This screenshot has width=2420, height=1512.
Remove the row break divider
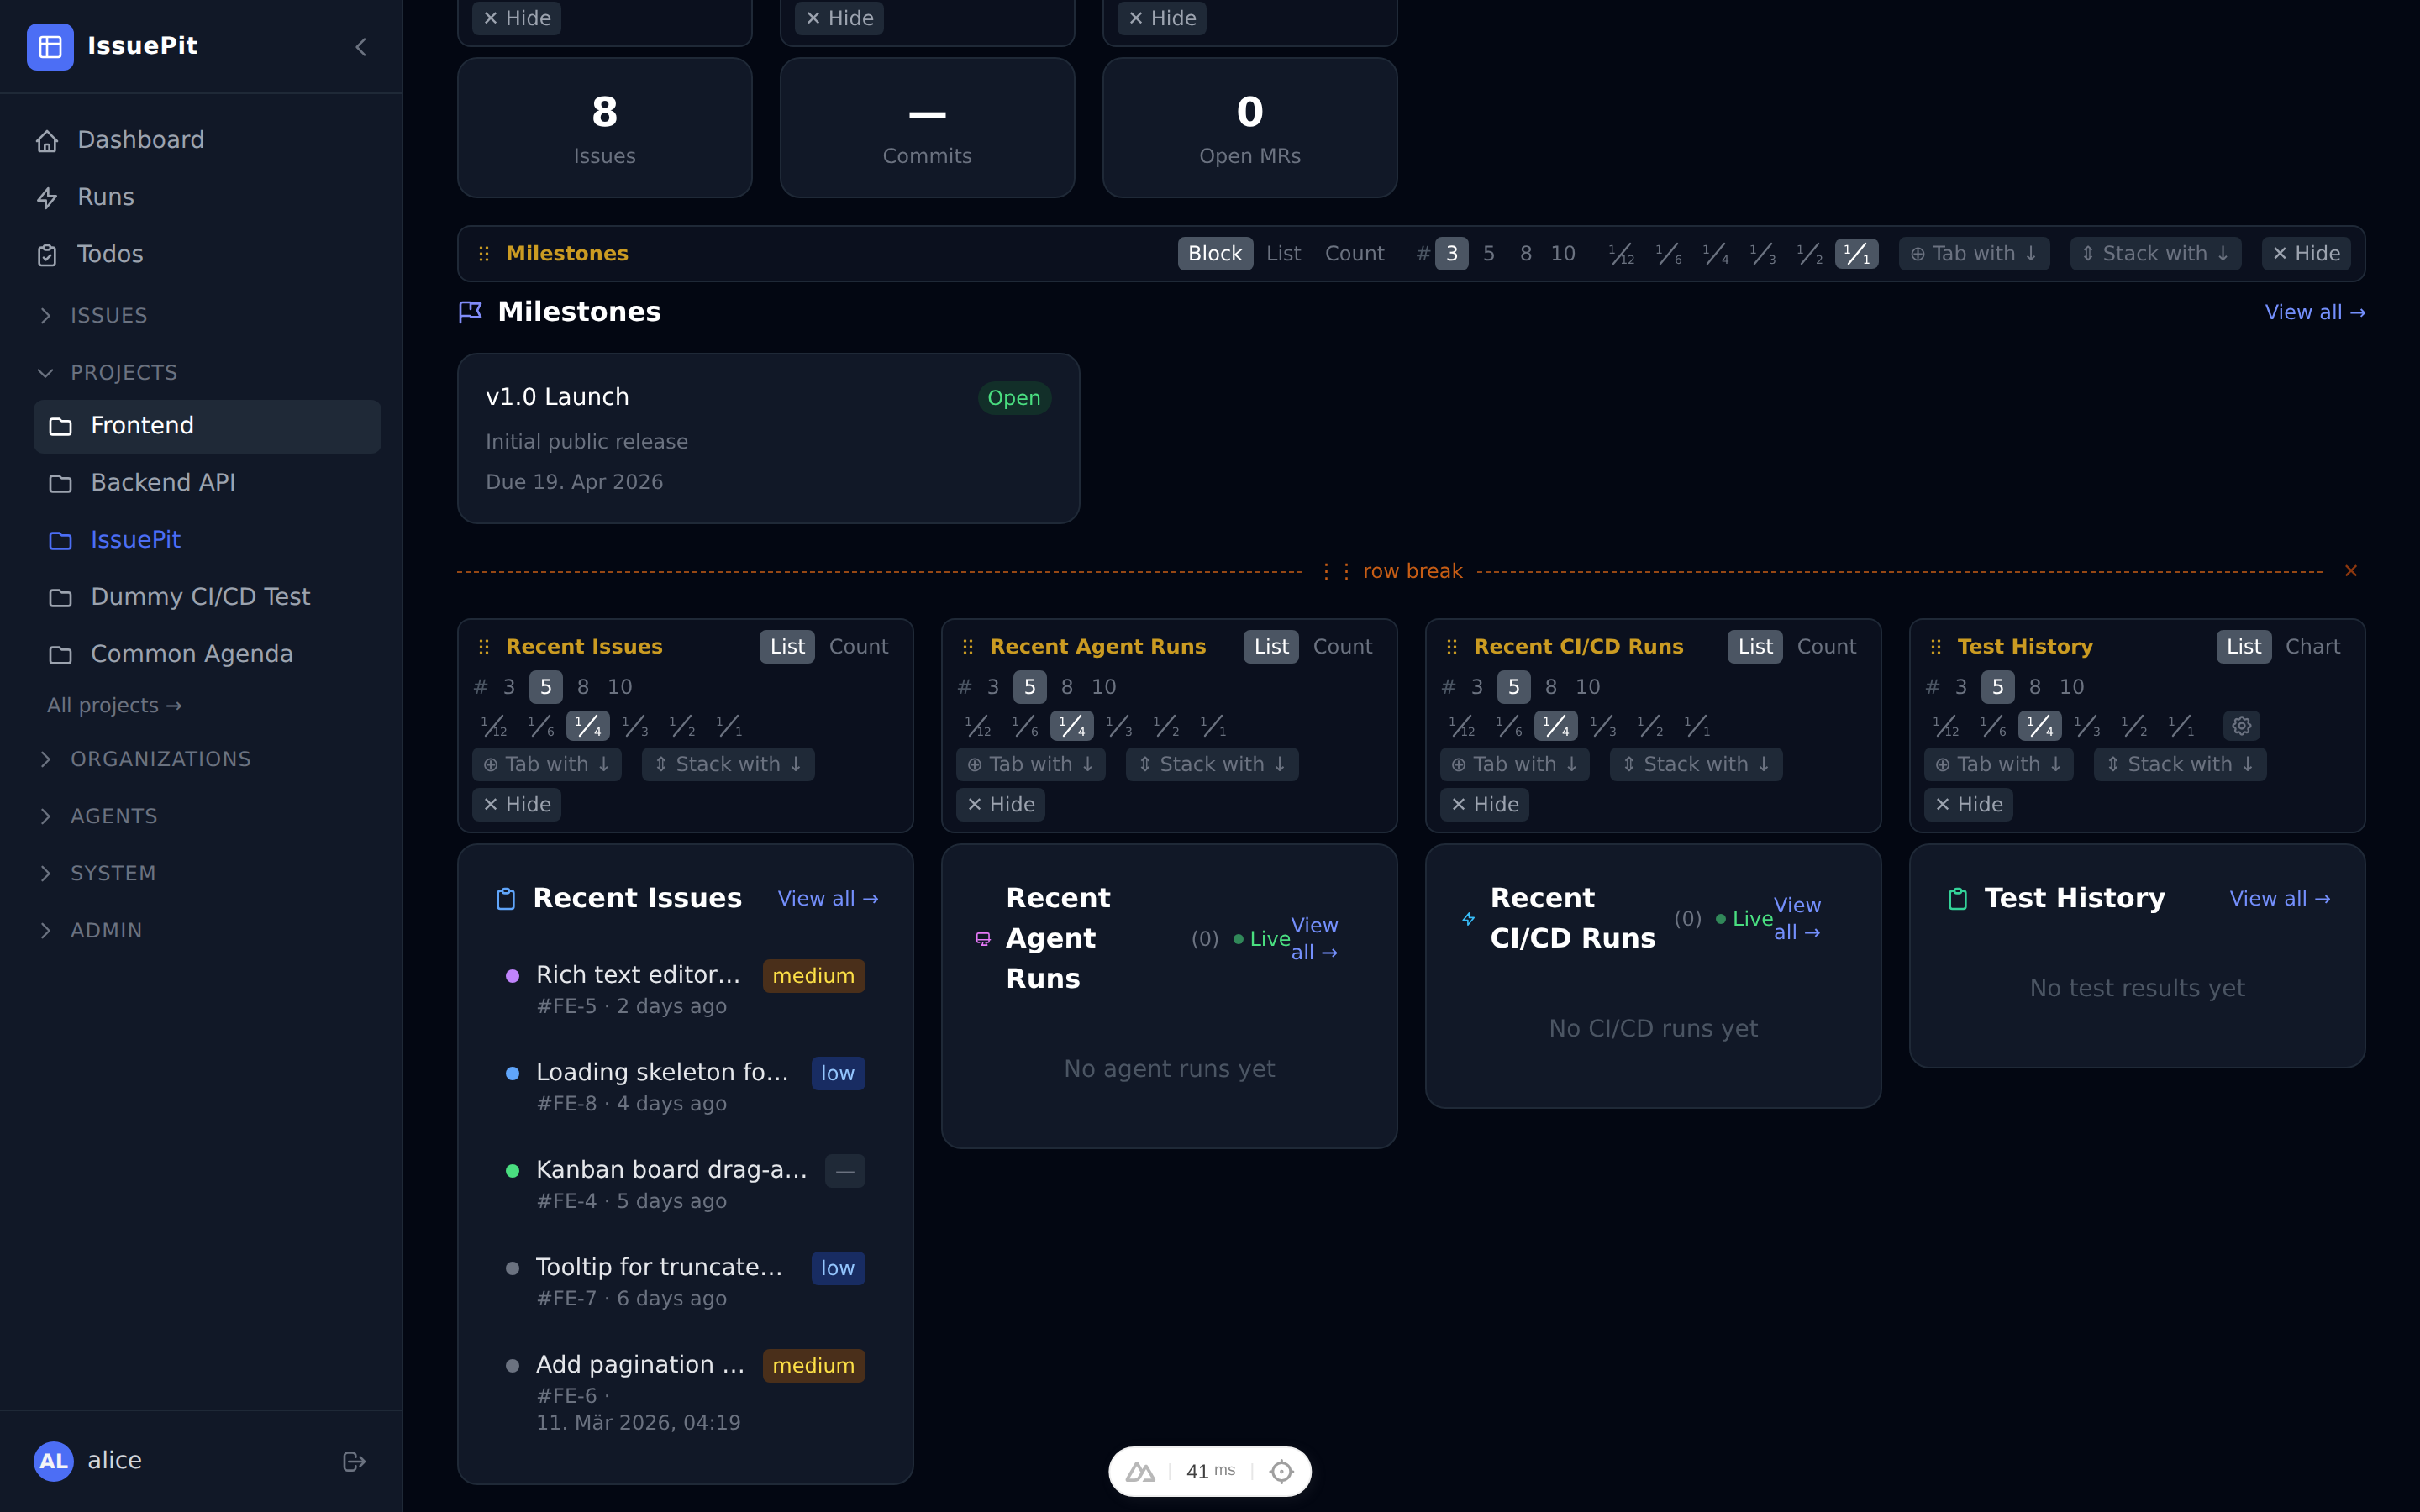[x=2351, y=571]
